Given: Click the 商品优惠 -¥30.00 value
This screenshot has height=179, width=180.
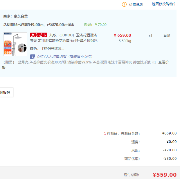Looking at the screenshot, I should point(170,159).
